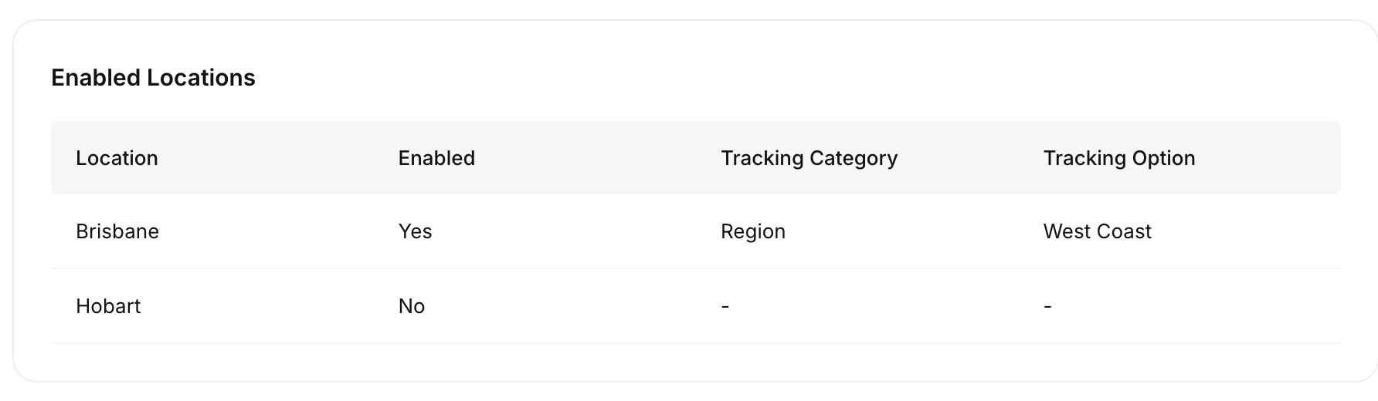The width and height of the screenshot is (1378, 401).
Task: Click the divider line beneath the Brisbane row
Action: tap(695, 268)
